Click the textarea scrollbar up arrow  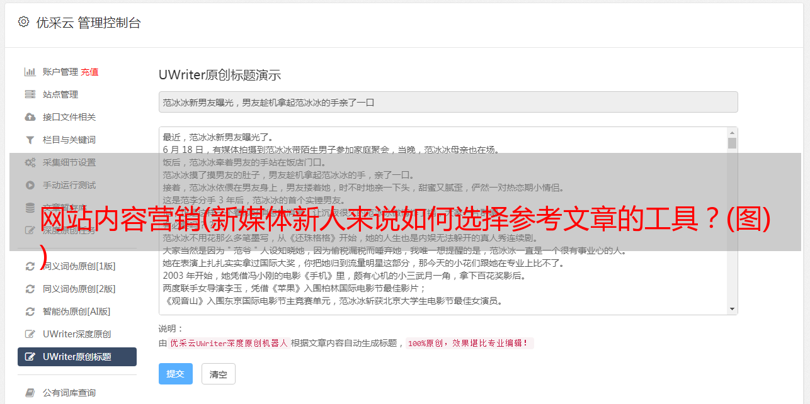click(x=732, y=133)
